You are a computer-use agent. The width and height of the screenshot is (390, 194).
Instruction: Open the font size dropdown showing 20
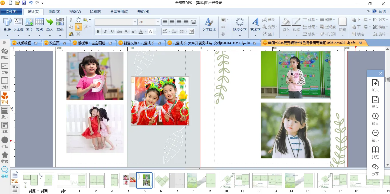pyautogui.click(x=158, y=22)
